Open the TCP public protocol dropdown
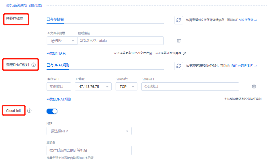This screenshot has height=163, width=267. coord(126,87)
